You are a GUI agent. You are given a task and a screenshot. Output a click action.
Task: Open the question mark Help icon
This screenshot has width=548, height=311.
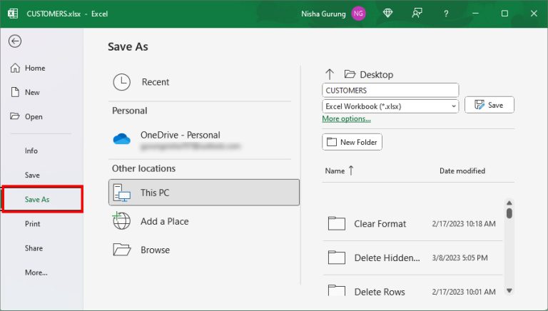pyautogui.click(x=446, y=14)
